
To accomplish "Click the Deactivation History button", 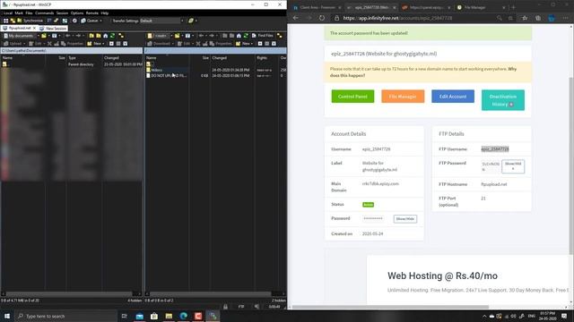I will click(503, 100).
